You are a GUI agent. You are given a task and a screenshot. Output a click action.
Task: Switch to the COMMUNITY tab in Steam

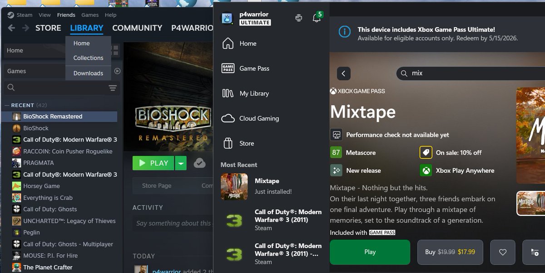tap(137, 28)
